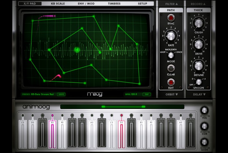Click the GLIDE knob
This screenshot has width=228, height=153.
[x=204, y=142]
